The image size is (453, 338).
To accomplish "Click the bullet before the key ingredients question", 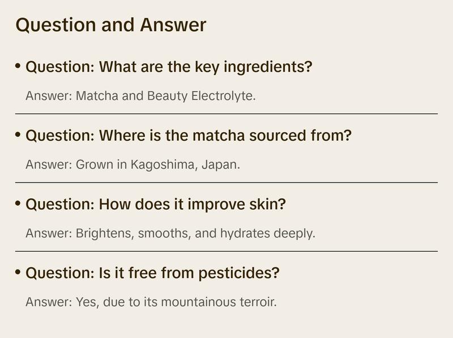I will [18, 67].
